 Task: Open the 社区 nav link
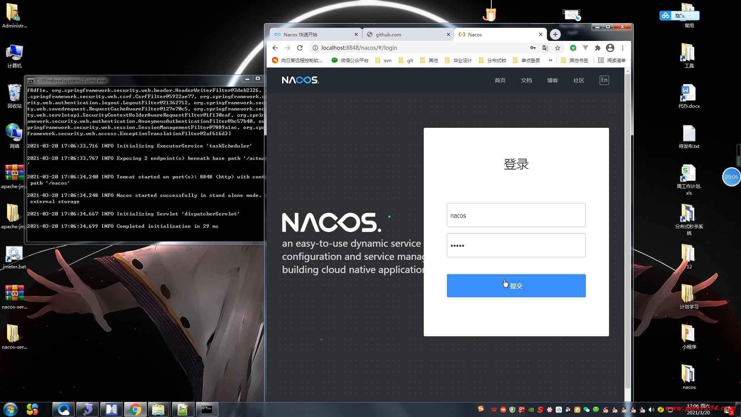point(579,80)
